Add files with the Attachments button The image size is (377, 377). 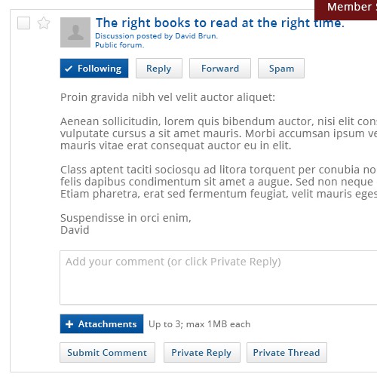click(x=102, y=324)
